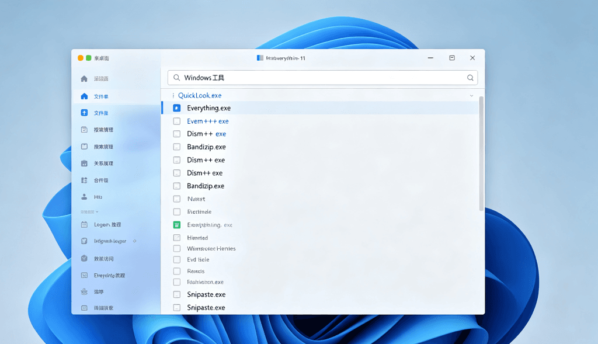Click the gray home icon in sidebar
Image resolution: width=598 pixels, height=344 pixels.
84,79
